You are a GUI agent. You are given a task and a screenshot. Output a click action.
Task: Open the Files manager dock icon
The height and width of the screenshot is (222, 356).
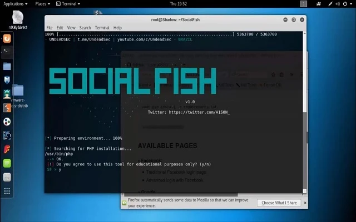point(7,66)
